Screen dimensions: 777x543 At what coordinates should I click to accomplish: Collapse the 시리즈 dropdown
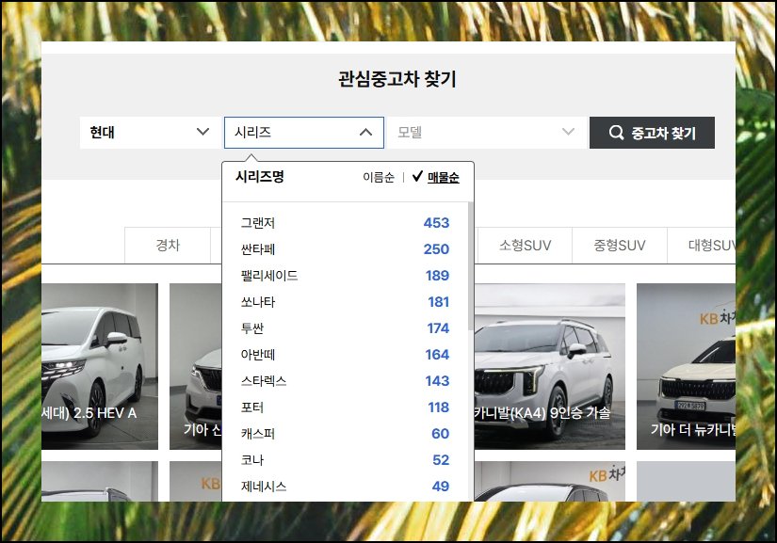point(304,133)
